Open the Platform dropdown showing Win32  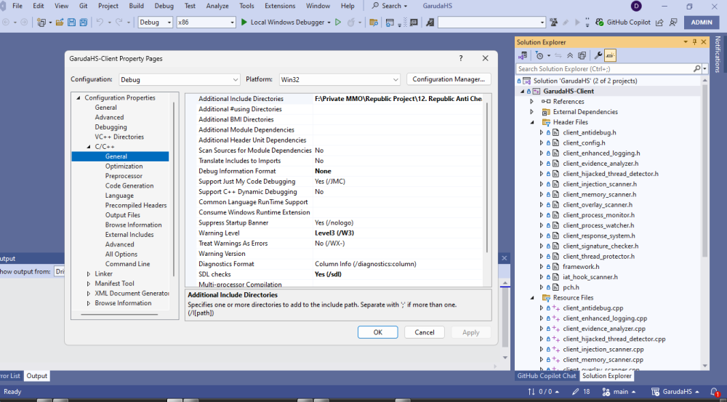coord(340,80)
